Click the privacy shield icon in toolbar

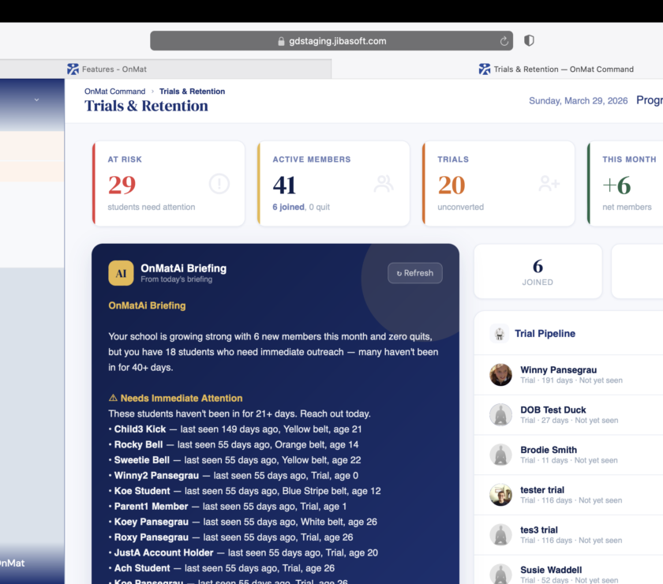(530, 40)
